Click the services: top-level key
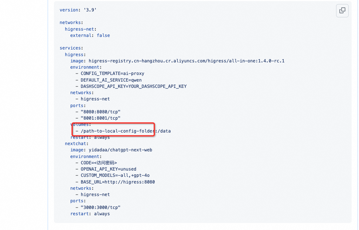Screen dimensions: 359x230 pos(71,48)
